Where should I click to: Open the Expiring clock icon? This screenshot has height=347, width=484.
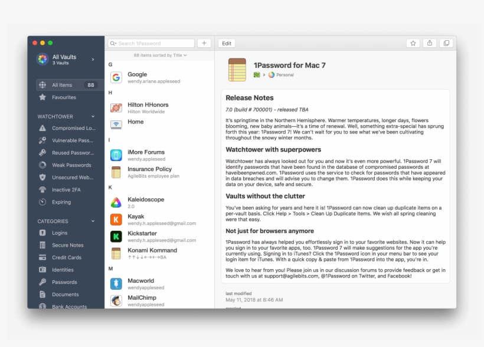42,202
